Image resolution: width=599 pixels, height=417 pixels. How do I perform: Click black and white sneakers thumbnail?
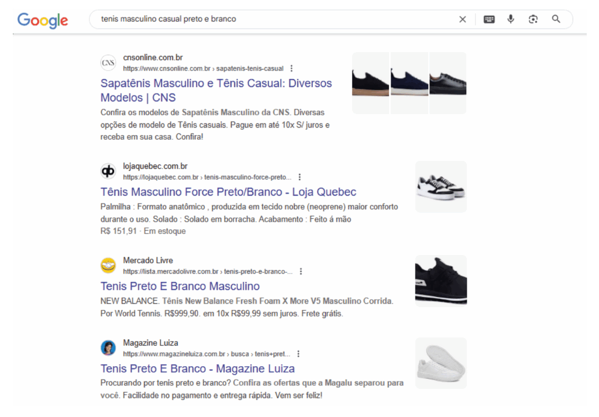[441, 187]
